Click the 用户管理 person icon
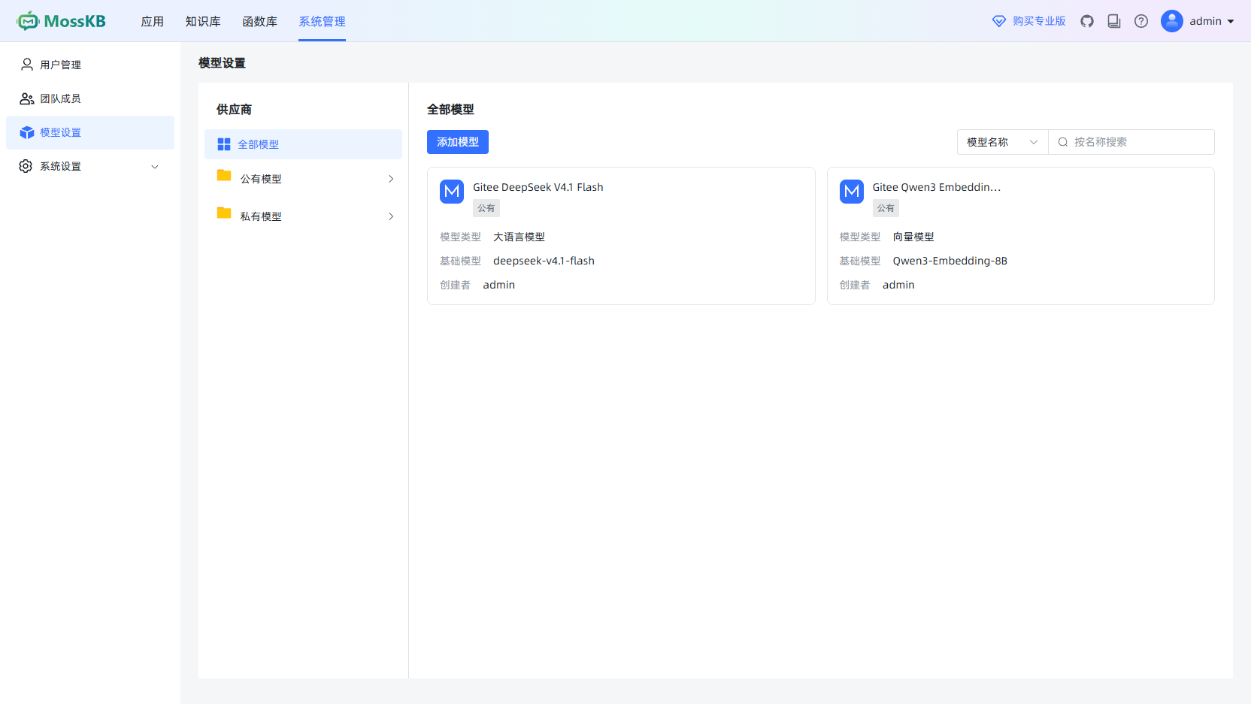Image resolution: width=1251 pixels, height=704 pixels. (x=27, y=65)
